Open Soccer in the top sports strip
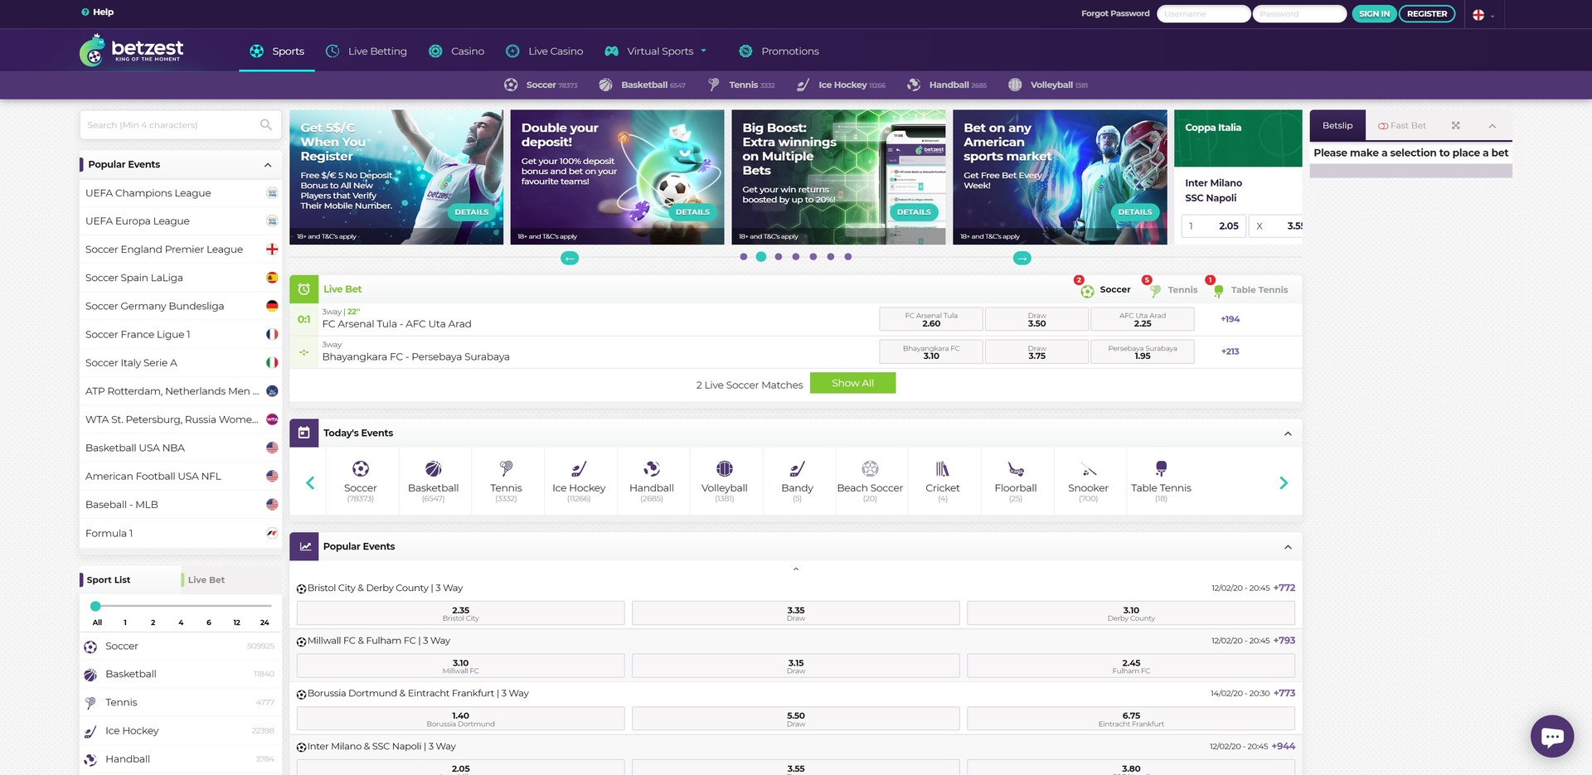Image resolution: width=1592 pixels, height=775 pixels. tap(541, 85)
